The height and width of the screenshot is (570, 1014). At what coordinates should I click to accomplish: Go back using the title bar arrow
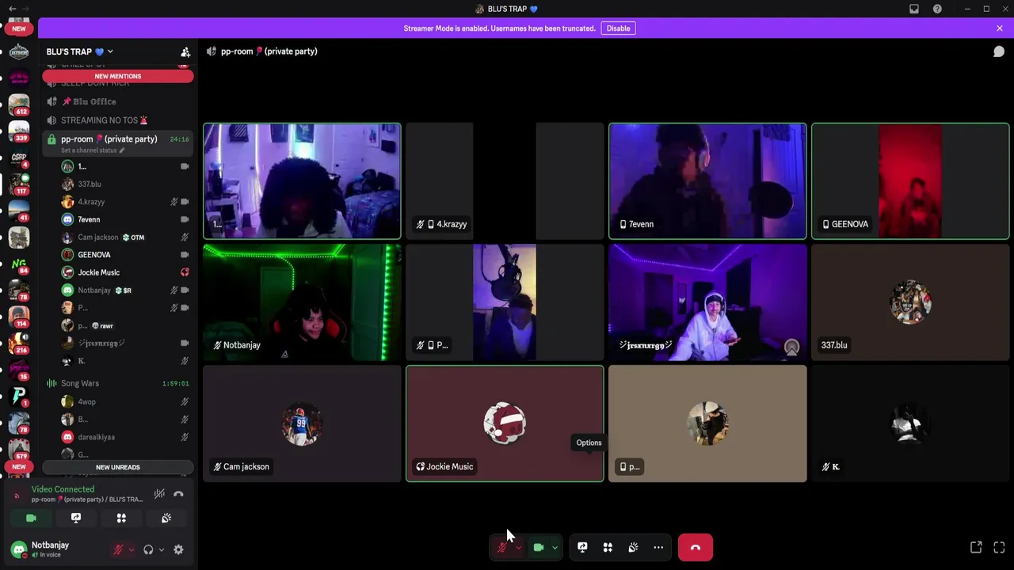[12, 9]
